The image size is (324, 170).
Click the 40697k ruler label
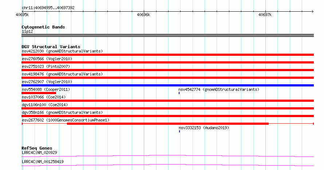pyautogui.click(x=265, y=15)
